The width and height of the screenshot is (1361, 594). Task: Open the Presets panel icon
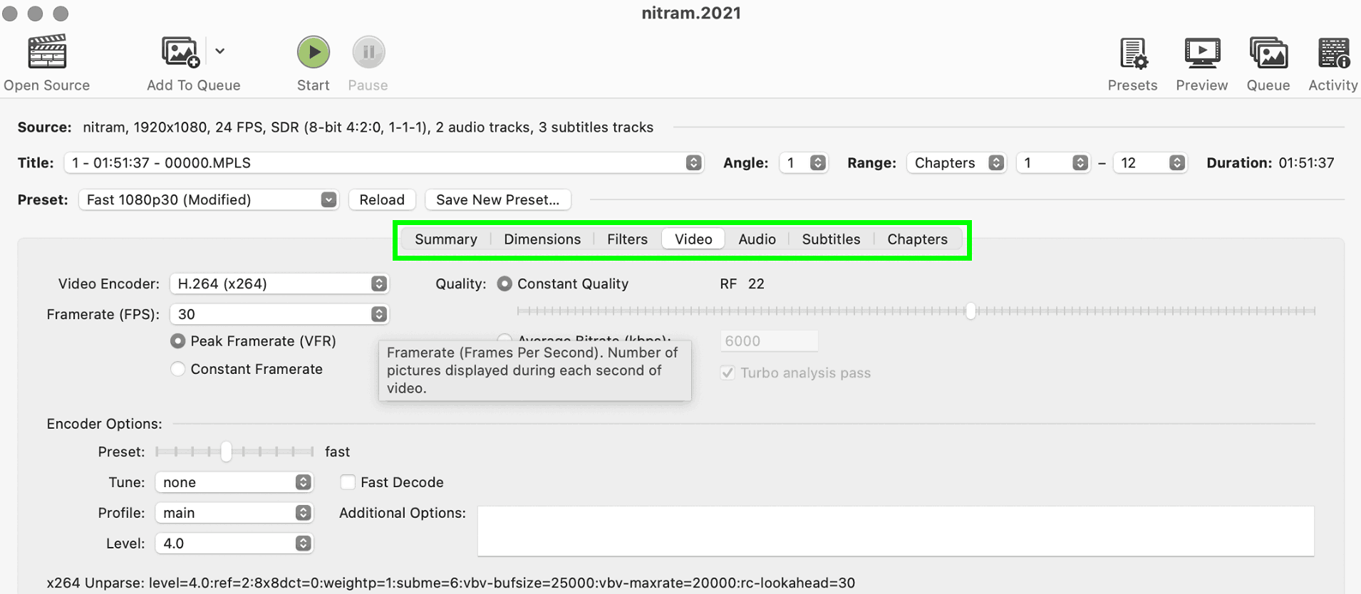1132,53
